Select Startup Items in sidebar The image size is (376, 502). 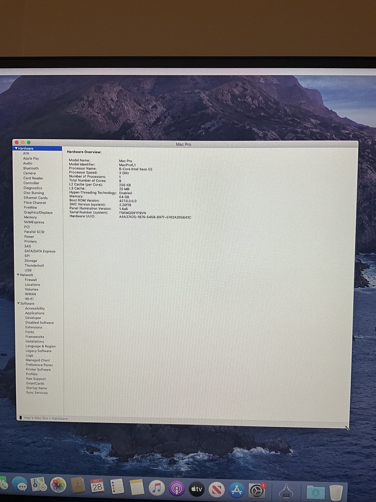point(36,388)
